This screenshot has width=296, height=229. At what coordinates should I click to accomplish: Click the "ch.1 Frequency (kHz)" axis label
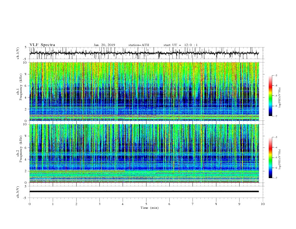pyautogui.click(x=19, y=86)
